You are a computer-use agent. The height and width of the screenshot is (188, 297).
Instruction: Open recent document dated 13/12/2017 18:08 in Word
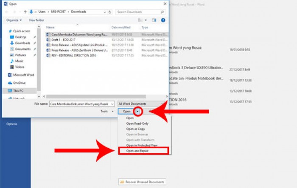pos(210,91)
